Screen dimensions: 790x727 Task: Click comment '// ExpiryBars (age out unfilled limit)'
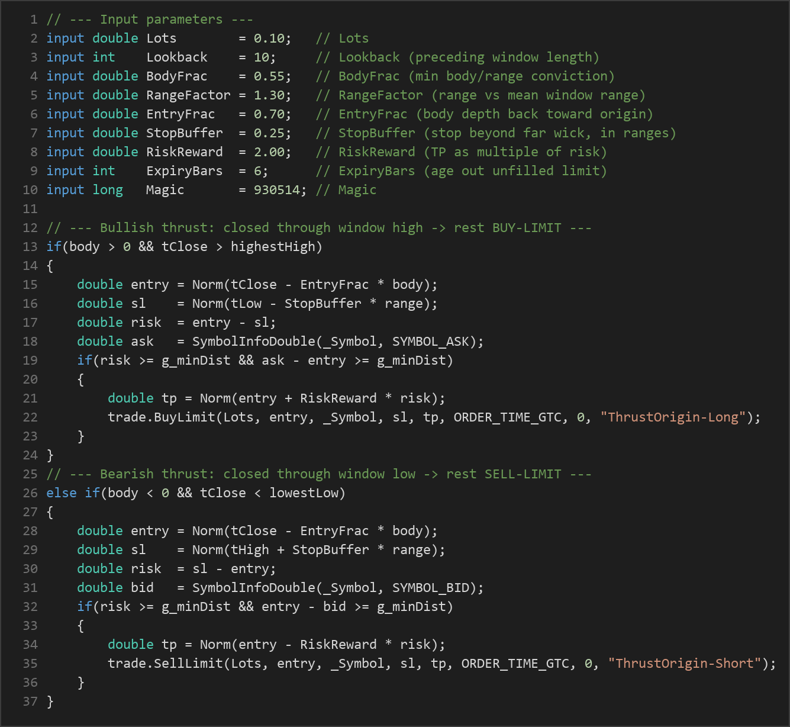click(462, 171)
